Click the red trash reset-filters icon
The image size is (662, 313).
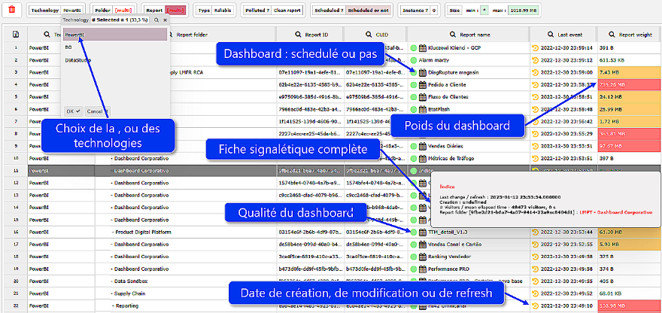(x=12, y=9)
